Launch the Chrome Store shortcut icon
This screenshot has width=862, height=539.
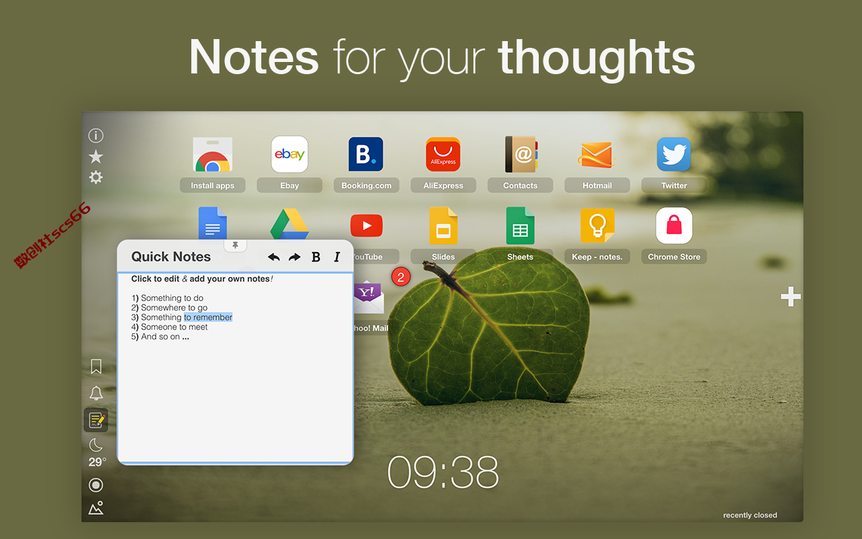[674, 226]
